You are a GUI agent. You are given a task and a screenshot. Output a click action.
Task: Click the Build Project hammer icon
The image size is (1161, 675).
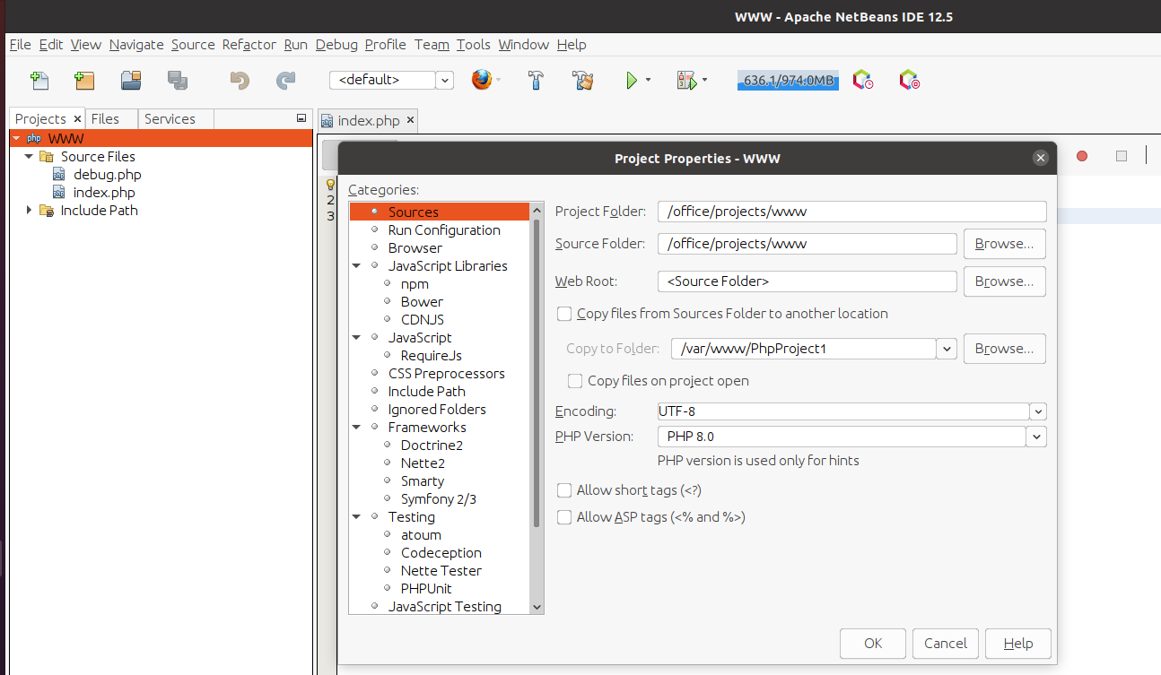coord(536,81)
